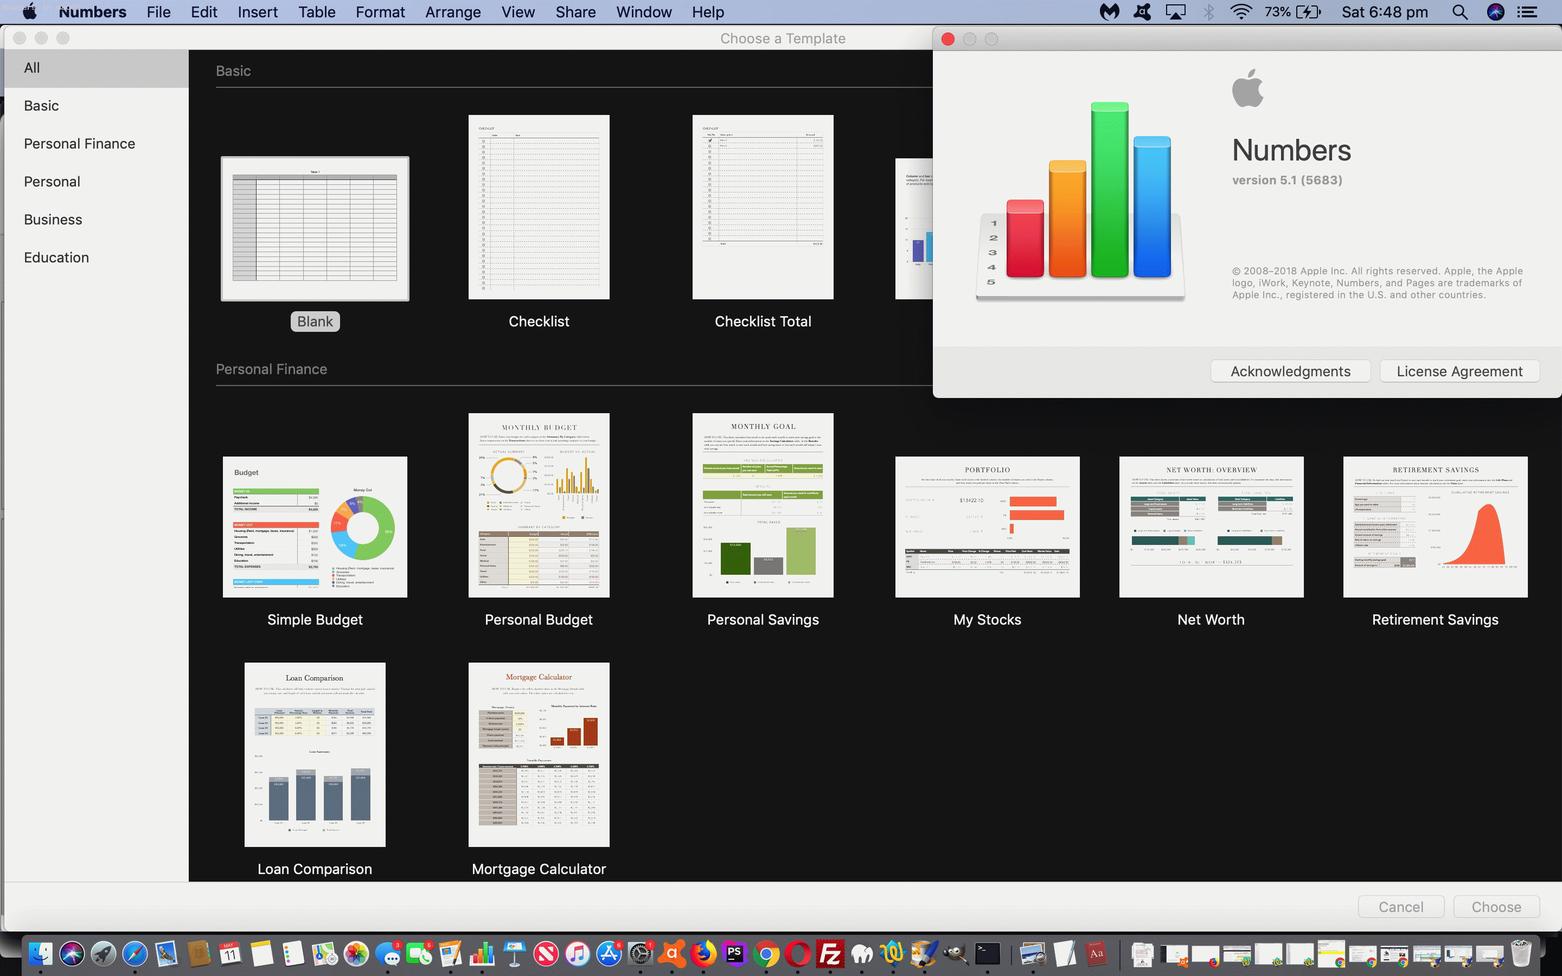Open the Trash in the Dock
The image size is (1562, 976).
[1521, 954]
